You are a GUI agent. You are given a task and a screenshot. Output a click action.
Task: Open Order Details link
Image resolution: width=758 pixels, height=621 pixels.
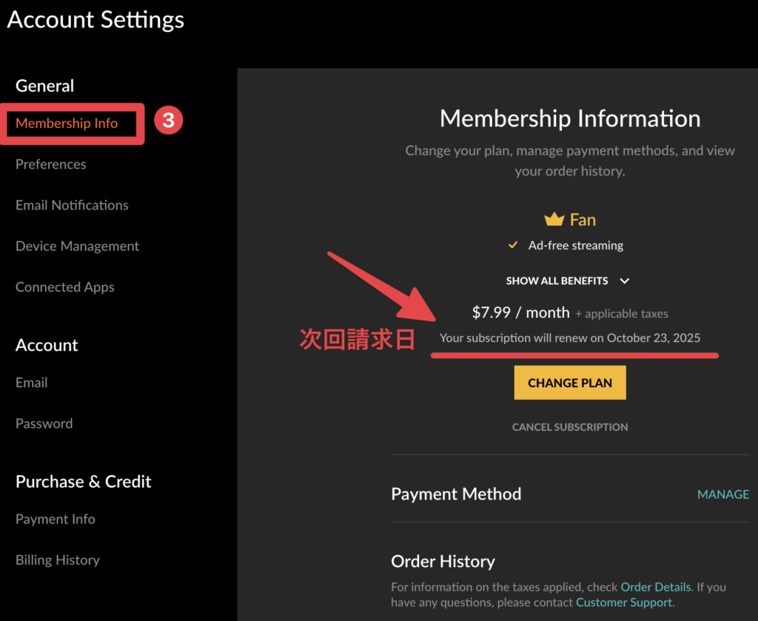pyautogui.click(x=655, y=586)
